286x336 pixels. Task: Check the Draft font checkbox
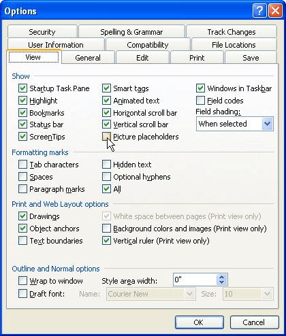tap(22, 294)
